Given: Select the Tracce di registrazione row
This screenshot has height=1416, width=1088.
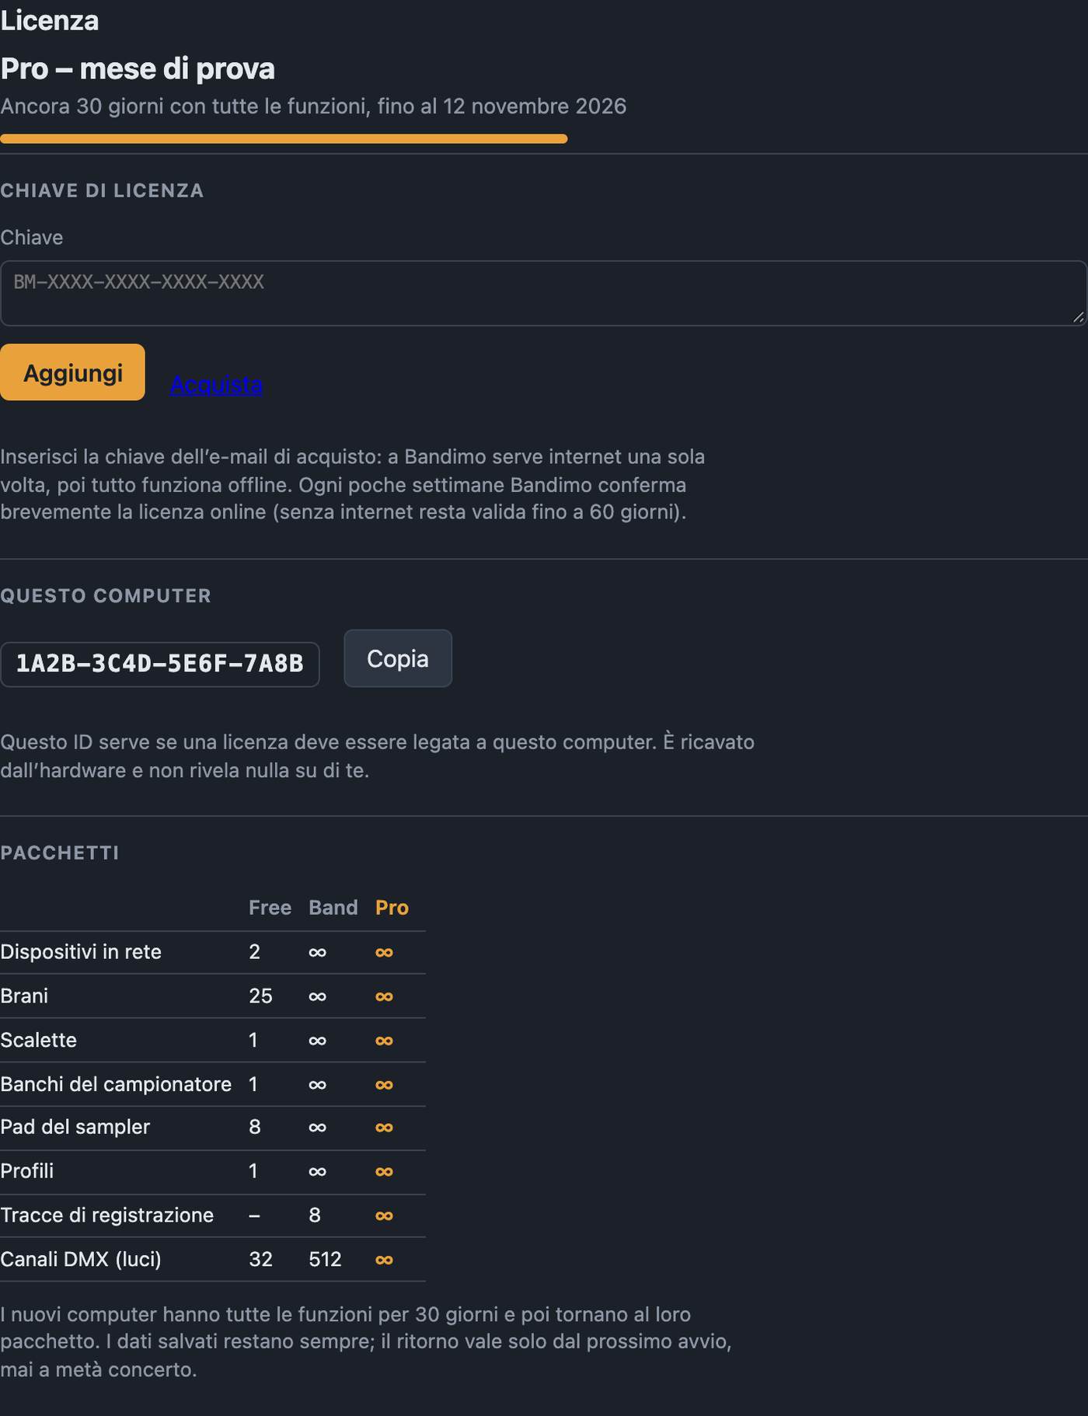Looking at the screenshot, I should [x=213, y=1215].
